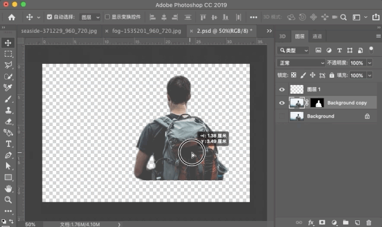Screen dimensions: 382x227
Task: Link layers icon at panel bottom
Action: point(299,222)
